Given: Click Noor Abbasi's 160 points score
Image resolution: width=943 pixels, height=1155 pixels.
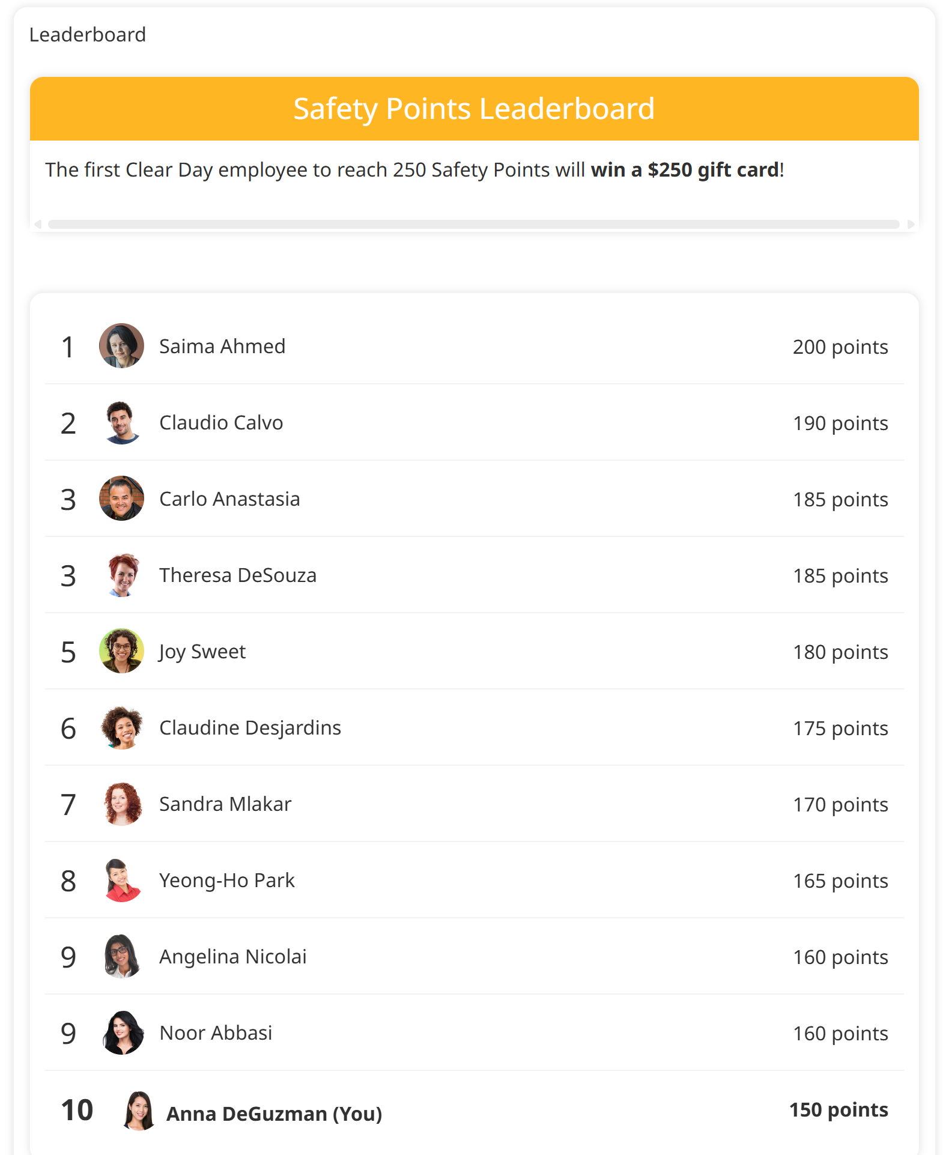Looking at the screenshot, I should coord(840,1033).
